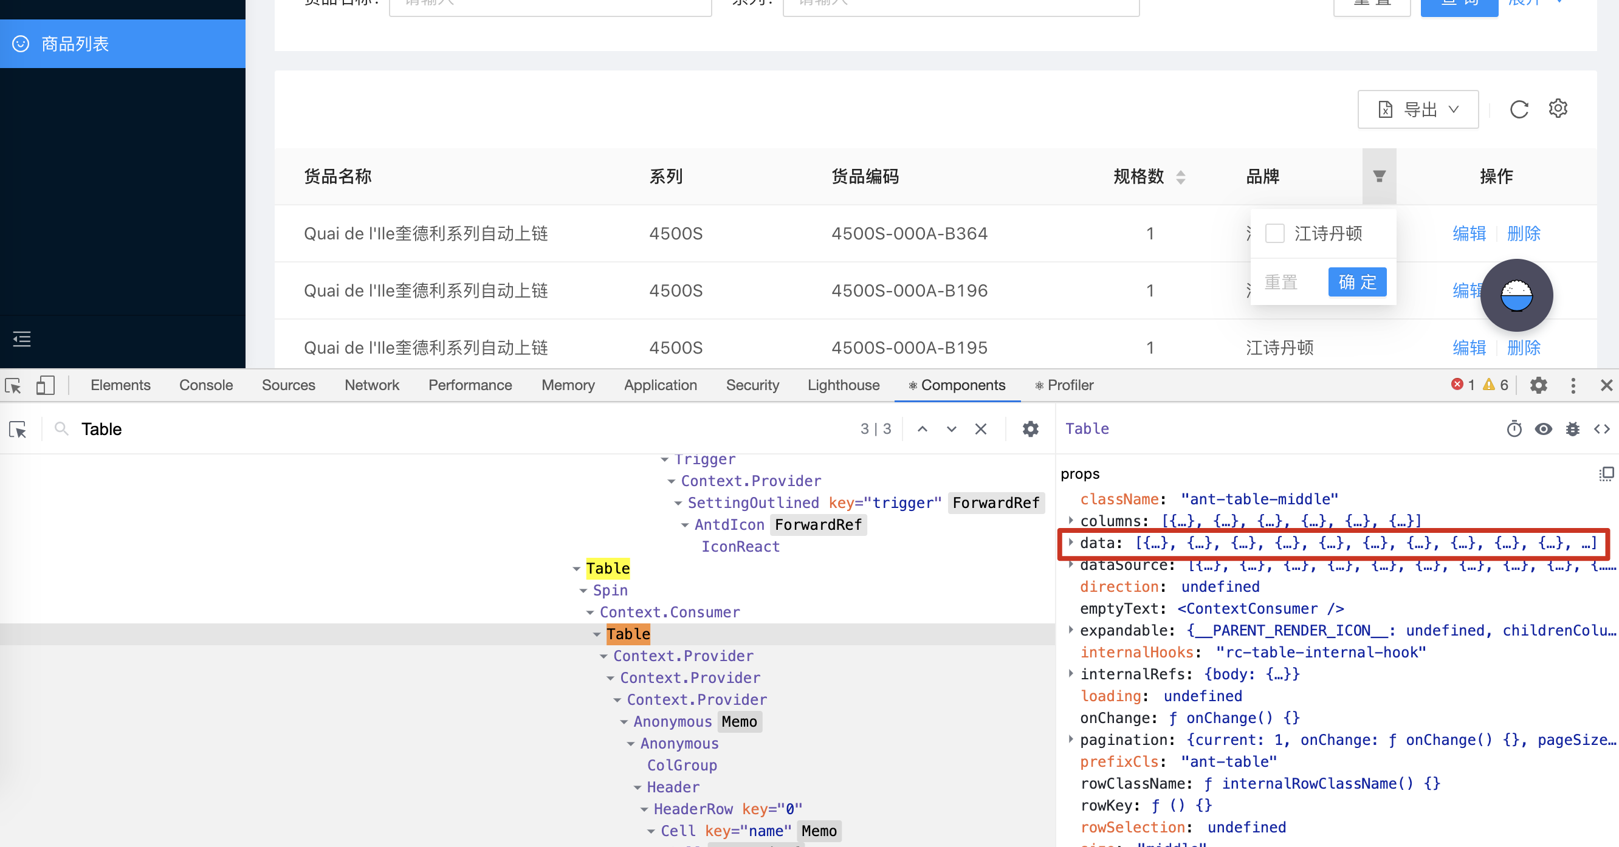Click the 确定 button in the filter popup
This screenshot has height=847, width=1619.
1357,281
